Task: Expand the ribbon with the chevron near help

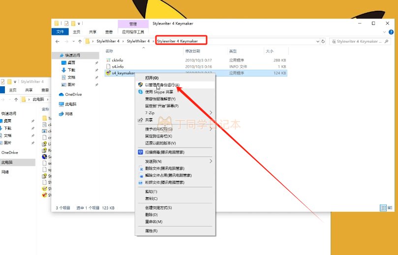Action: [x=384, y=32]
